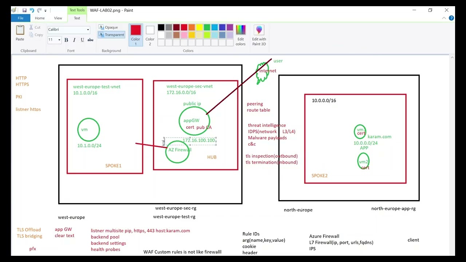
Task: Open the Paste options dropdown label
Action: click(x=20, y=39)
